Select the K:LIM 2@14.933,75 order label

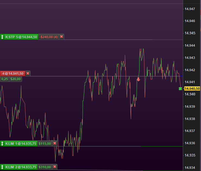tap(21, 167)
